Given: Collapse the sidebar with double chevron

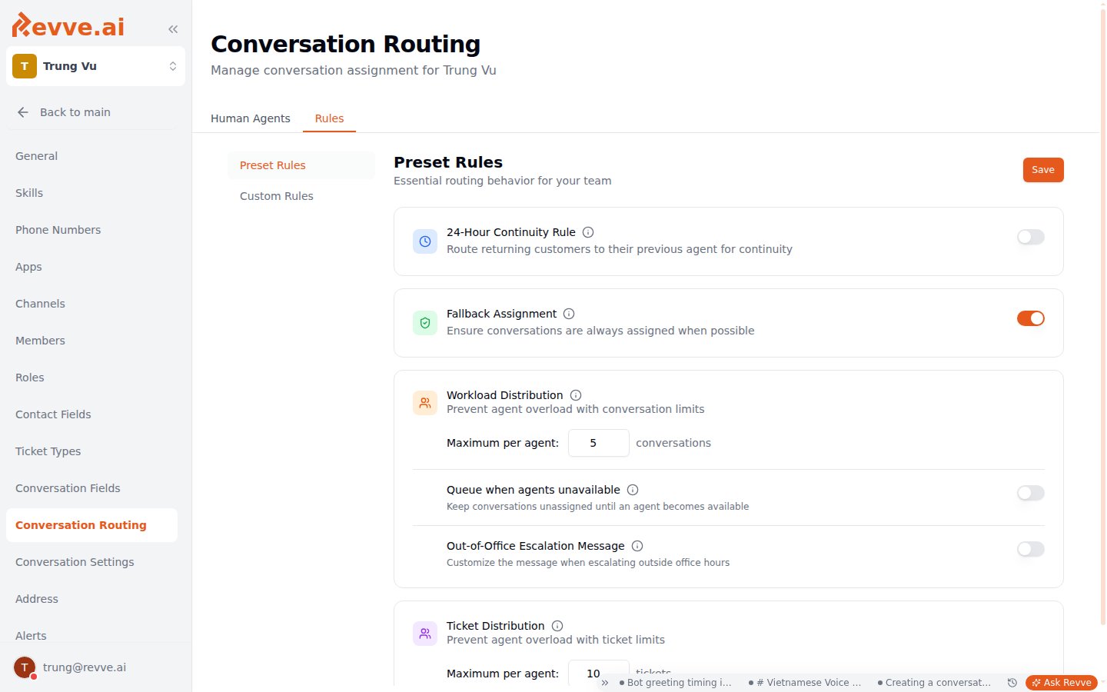Looking at the screenshot, I should 173,29.
